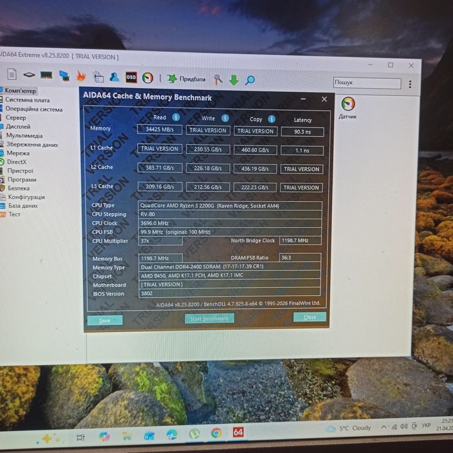Open Microsoft Edge on the taskbar
This screenshot has height=453, width=453.
[x=171, y=434]
